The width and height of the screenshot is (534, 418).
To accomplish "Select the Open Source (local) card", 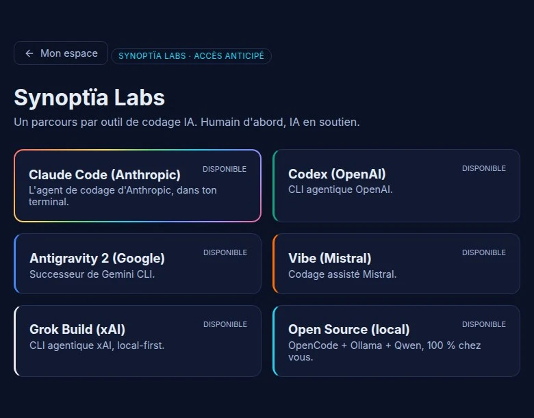I will click(x=396, y=341).
